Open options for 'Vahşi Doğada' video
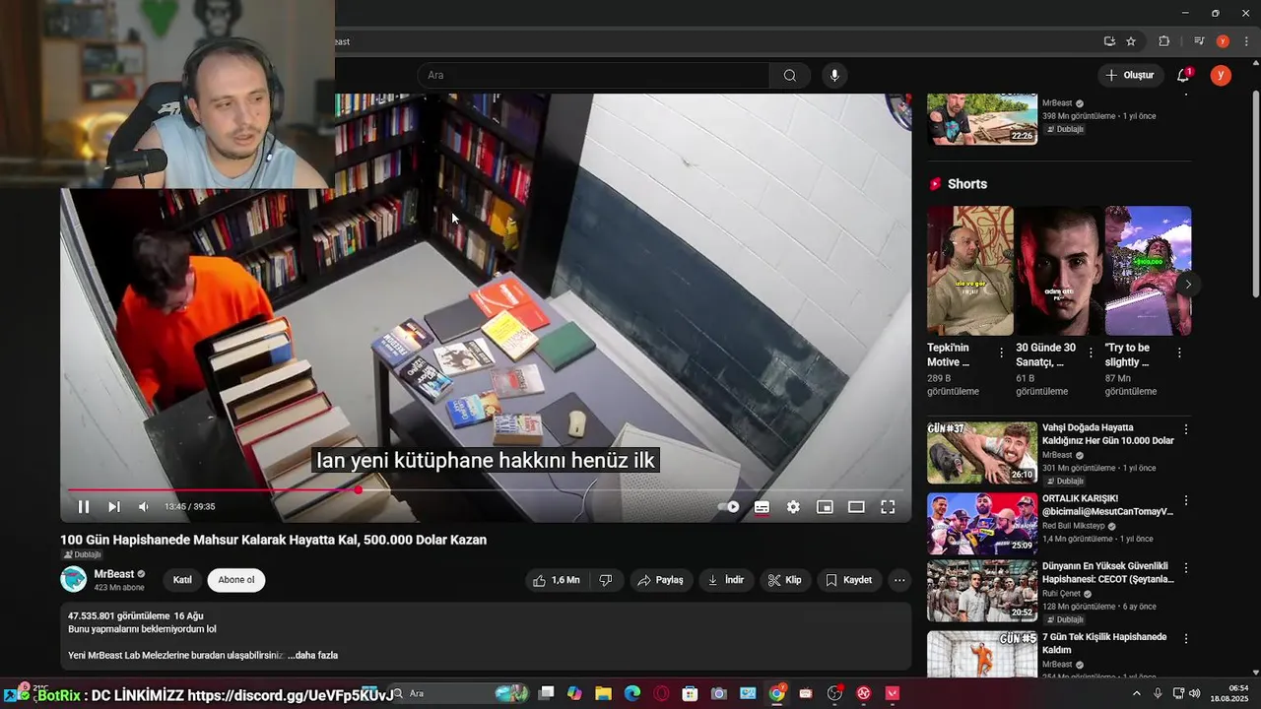1261x709 pixels. click(x=1186, y=429)
